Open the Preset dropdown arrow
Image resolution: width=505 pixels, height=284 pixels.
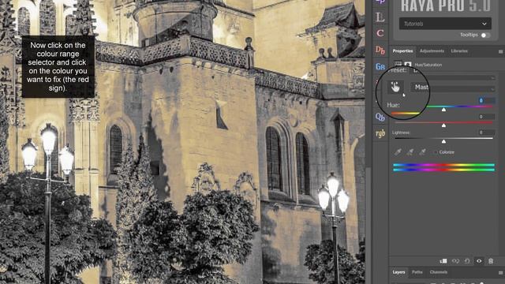coord(492,77)
